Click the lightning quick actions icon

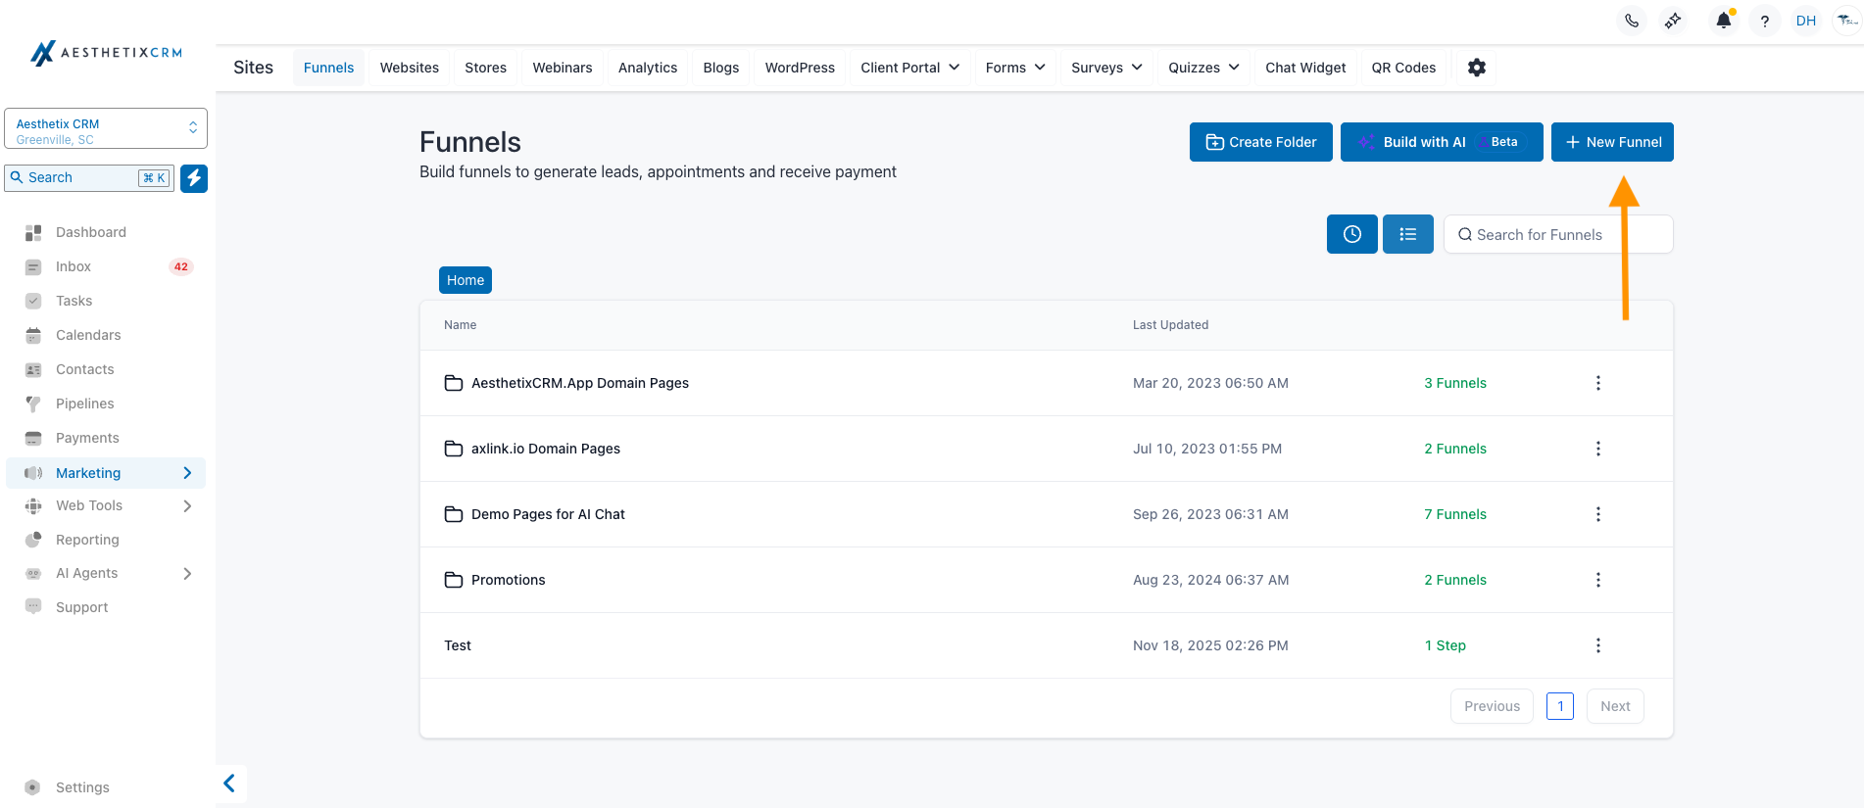click(194, 178)
